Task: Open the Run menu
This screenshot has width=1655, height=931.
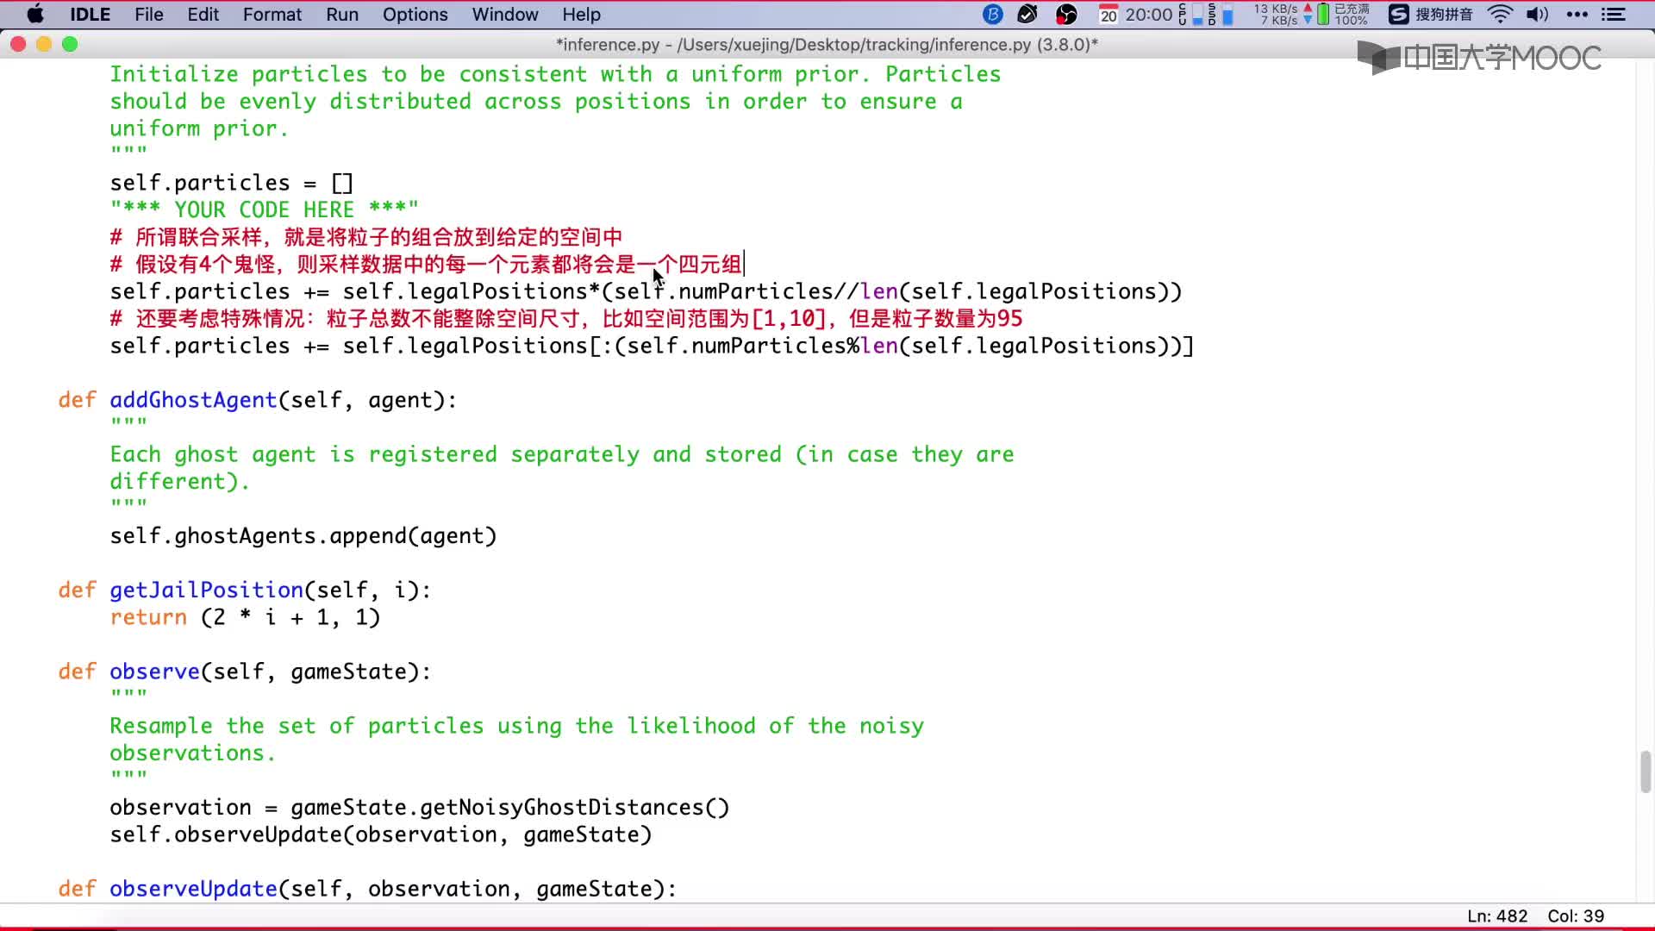Action: click(342, 15)
